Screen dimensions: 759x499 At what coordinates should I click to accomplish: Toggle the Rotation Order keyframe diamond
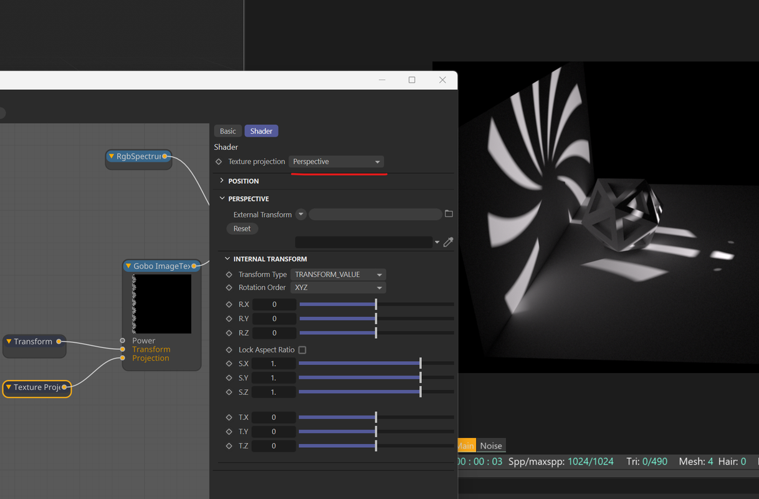point(229,288)
